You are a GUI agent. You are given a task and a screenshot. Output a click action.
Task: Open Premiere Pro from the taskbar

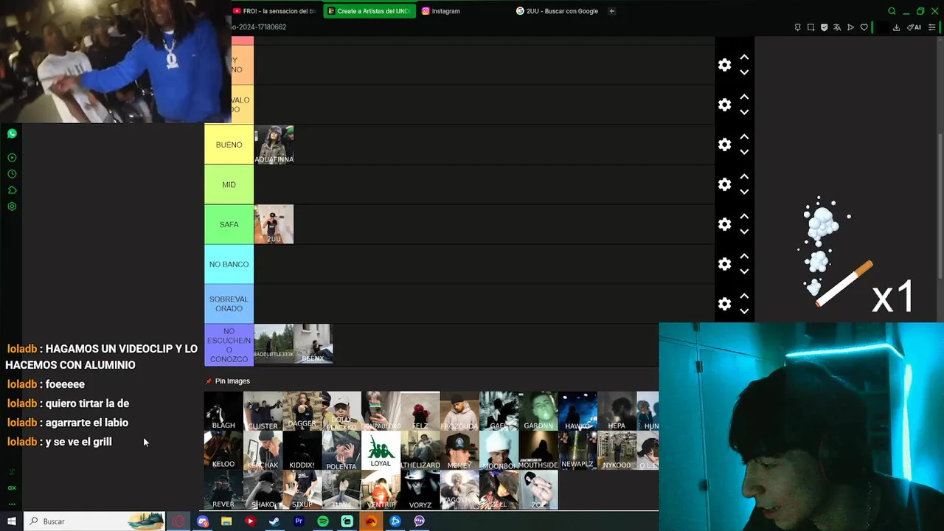point(299,521)
